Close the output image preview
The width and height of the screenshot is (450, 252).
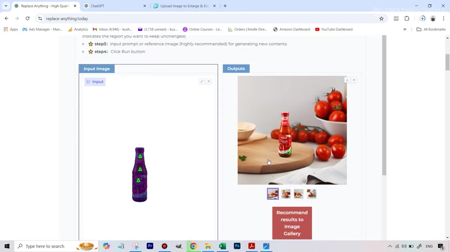(354, 80)
